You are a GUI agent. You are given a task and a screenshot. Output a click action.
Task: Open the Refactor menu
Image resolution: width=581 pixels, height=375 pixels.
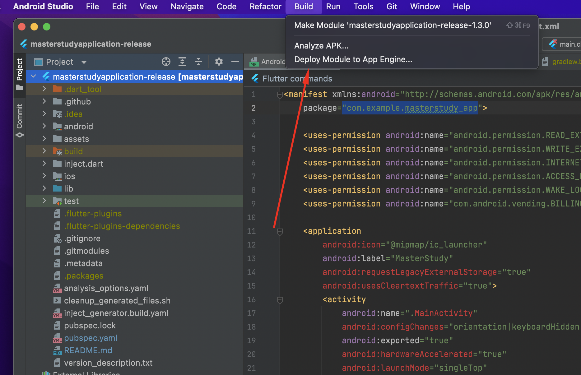(265, 7)
